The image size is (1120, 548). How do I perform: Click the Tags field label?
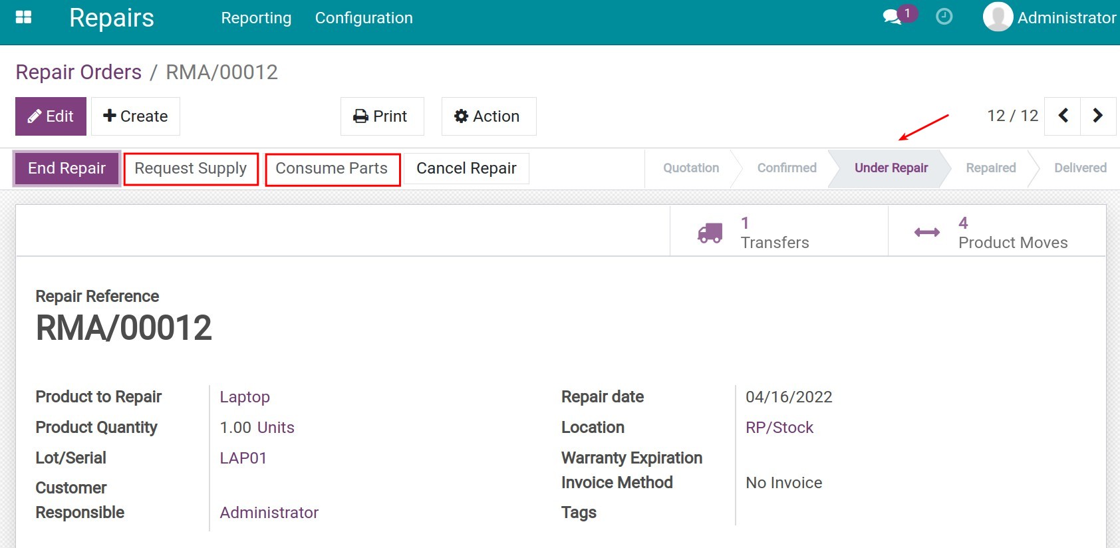coord(579,513)
